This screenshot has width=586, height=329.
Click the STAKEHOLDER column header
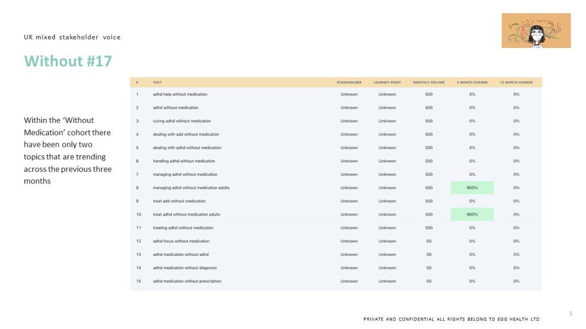349,82
